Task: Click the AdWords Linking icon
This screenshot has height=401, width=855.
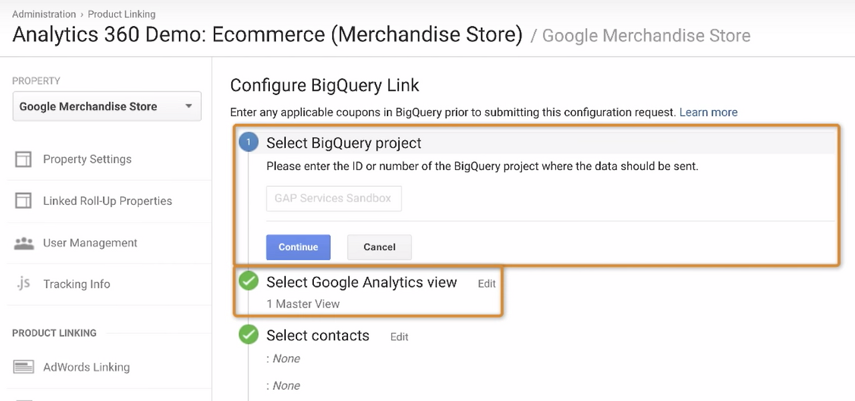Action: 23,367
